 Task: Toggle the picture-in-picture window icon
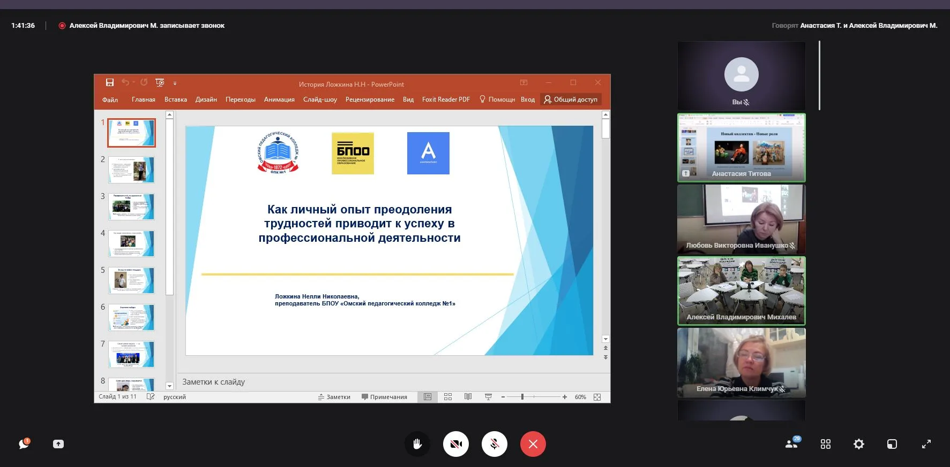click(x=892, y=444)
